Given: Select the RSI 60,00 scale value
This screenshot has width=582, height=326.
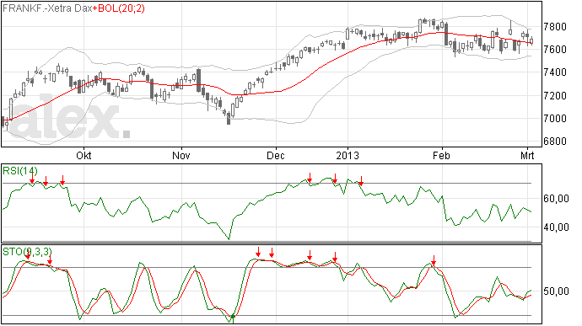Looking at the screenshot, I should point(556,199).
